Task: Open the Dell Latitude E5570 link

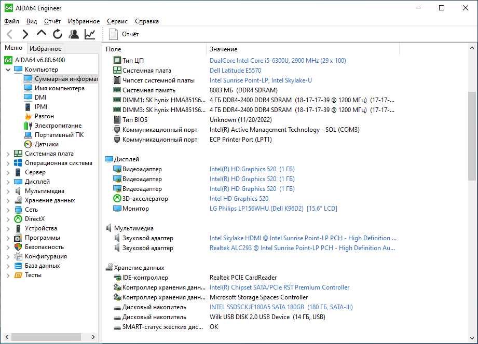Action: point(235,71)
